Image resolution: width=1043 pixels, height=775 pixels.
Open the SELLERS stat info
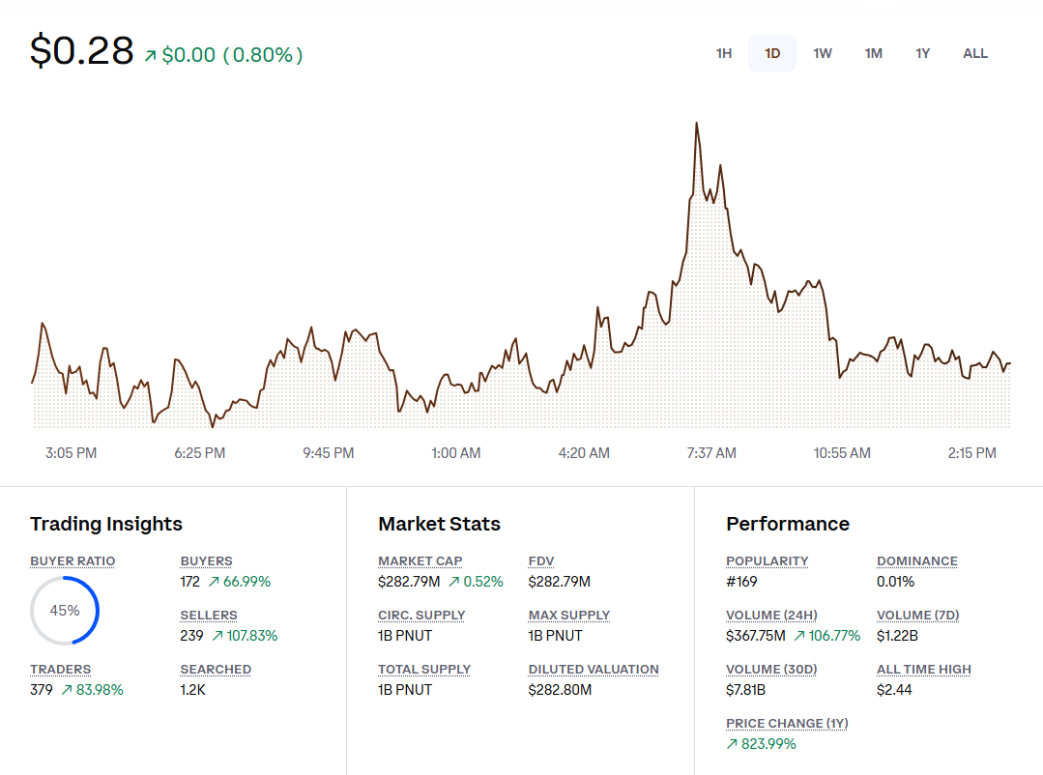(207, 615)
